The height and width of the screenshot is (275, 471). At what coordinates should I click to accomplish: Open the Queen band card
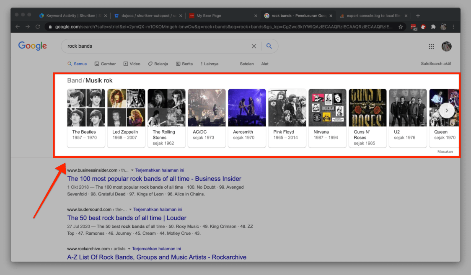pos(444,118)
